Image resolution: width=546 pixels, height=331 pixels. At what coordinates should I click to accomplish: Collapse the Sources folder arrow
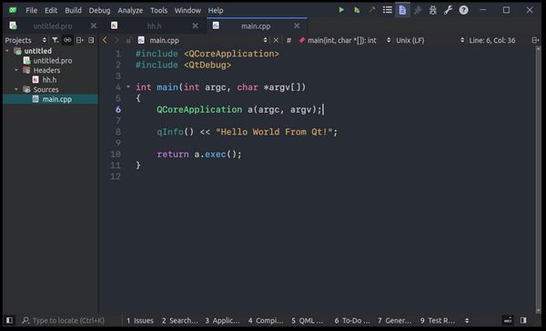click(x=16, y=89)
